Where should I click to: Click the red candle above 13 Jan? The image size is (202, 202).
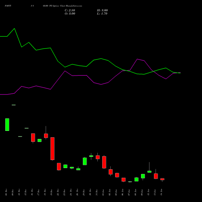pos(156,176)
